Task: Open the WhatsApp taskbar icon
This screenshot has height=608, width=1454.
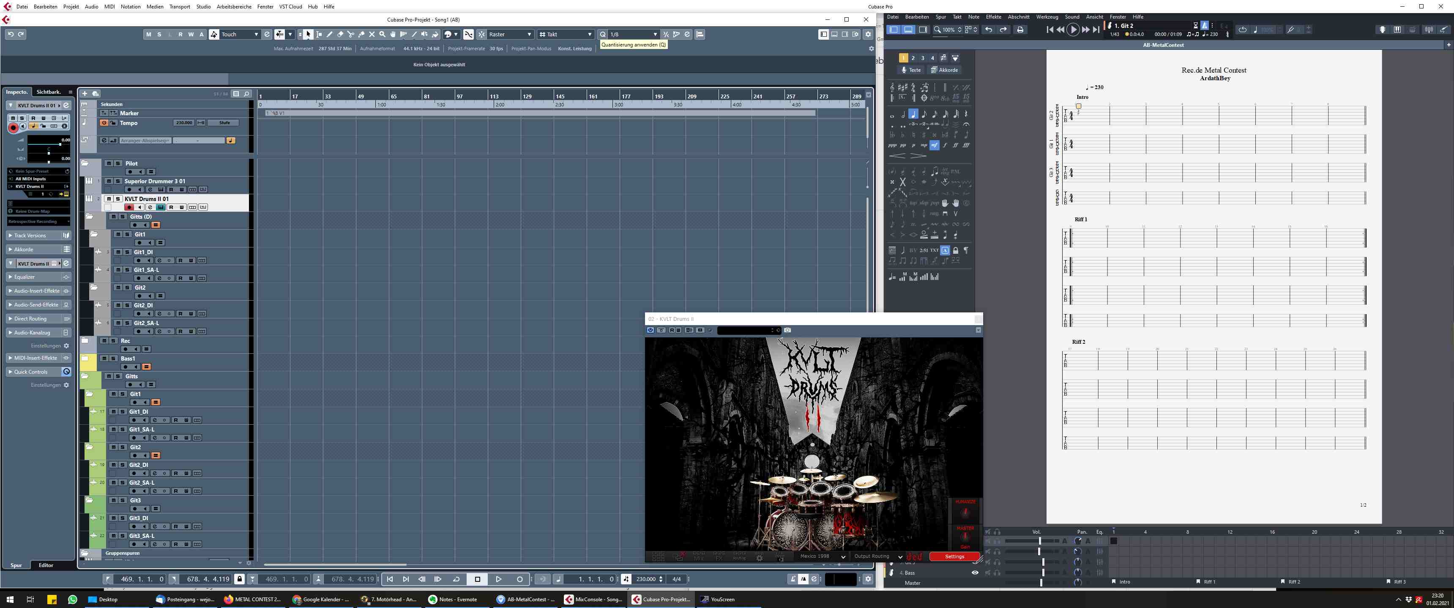Action: click(x=72, y=600)
